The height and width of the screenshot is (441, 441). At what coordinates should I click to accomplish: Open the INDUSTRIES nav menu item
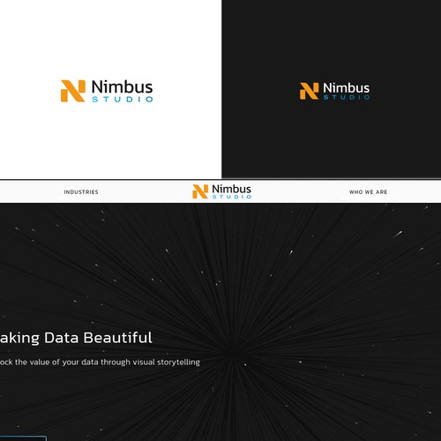tap(81, 192)
